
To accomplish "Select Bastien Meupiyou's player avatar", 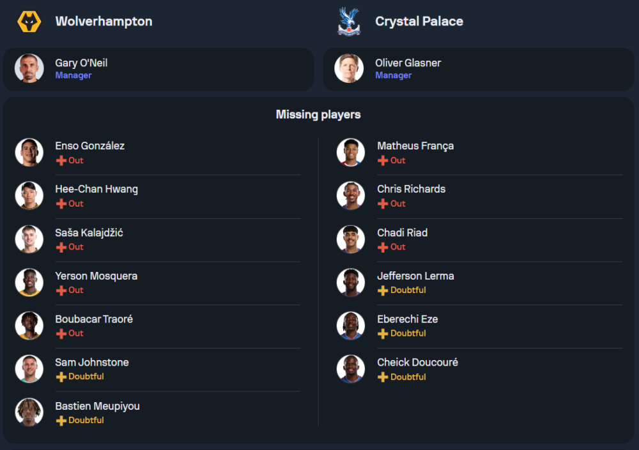I will [29, 412].
